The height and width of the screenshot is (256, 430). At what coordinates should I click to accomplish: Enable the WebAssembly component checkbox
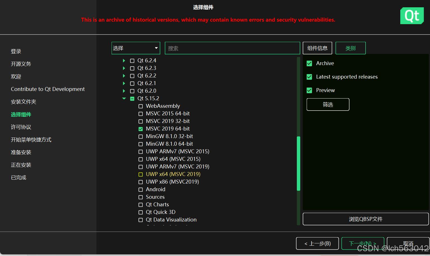(x=141, y=106)
